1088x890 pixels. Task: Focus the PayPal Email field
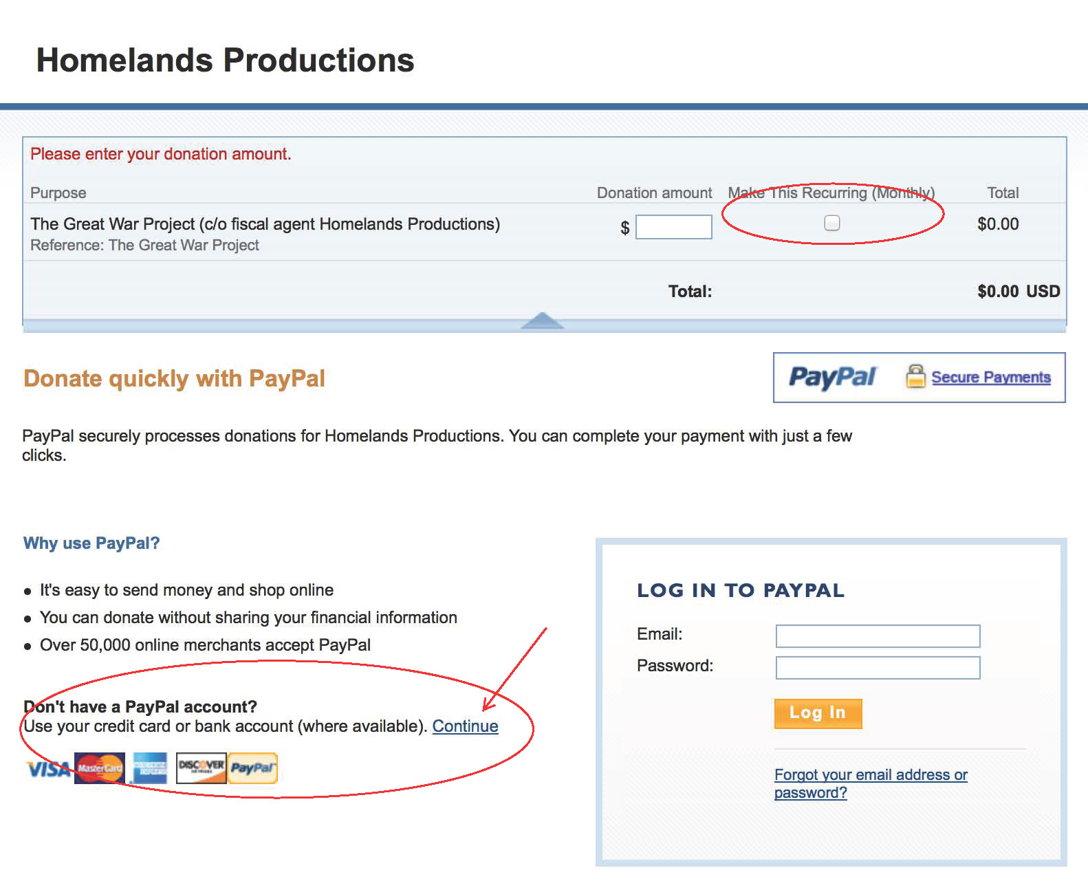tap(878, 636)
